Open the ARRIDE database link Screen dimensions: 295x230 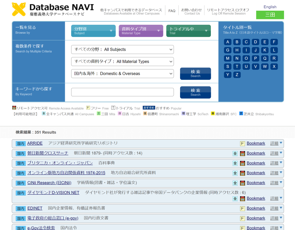pyautogui.click(x=35, y=143)
